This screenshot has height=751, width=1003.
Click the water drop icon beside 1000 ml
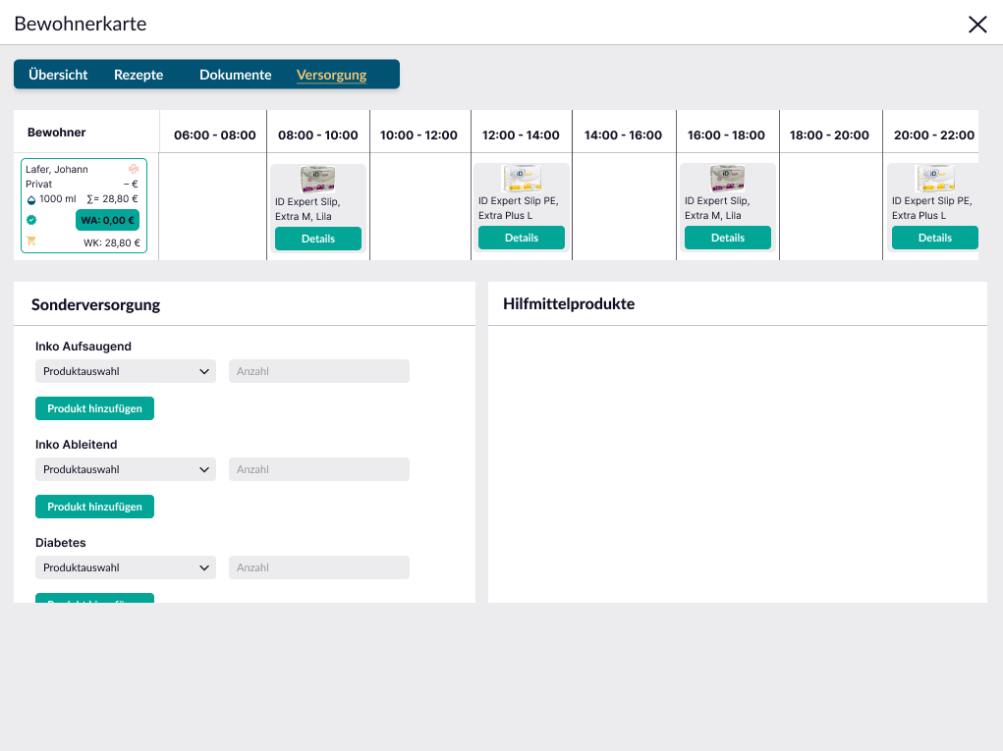[30, 199]
